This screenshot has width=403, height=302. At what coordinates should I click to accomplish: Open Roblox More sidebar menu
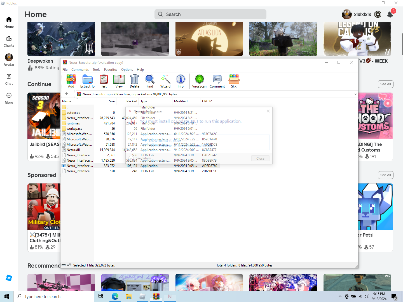tap(9, 98)
